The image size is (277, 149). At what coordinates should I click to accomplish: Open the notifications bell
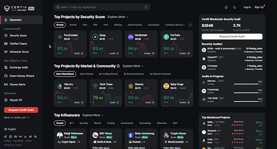coord(226,7)
